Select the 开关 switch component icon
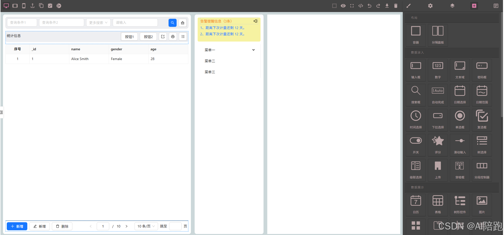The height and width of the screenshot is (235, 504). (x=416, y=145)
